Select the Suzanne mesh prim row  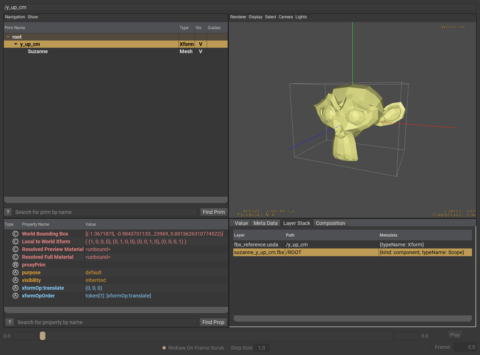click(116, 51)
